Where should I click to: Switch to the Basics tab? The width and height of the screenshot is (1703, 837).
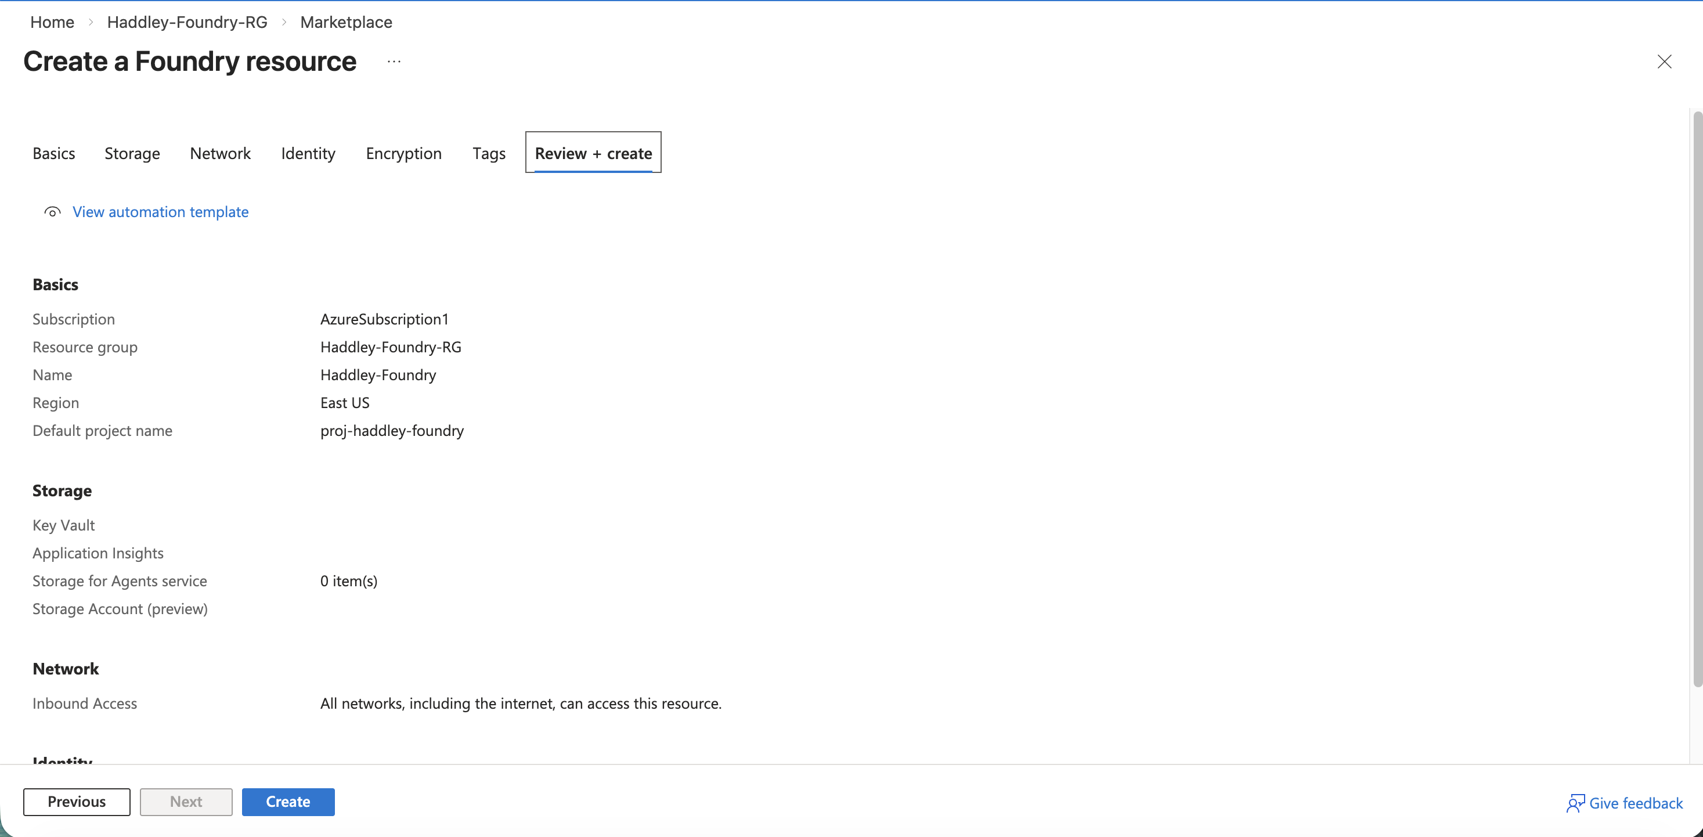click(53, 153)
